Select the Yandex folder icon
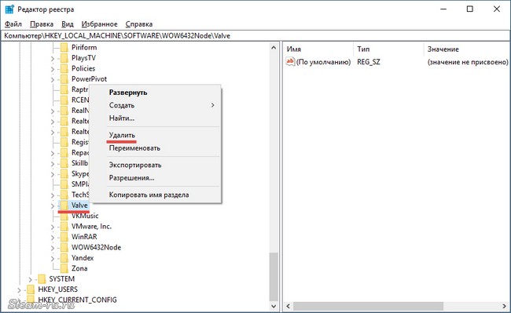This screenshot has height=313, width=511. (x=64, y=258)
